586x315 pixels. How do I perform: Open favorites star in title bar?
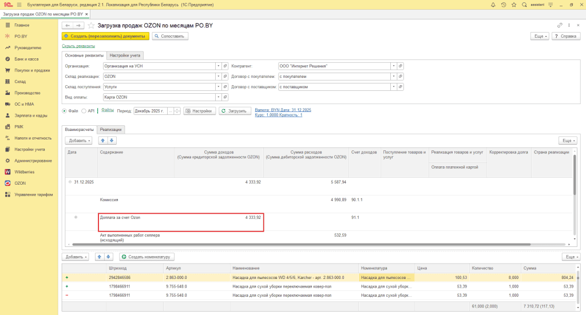pos(514,5)
